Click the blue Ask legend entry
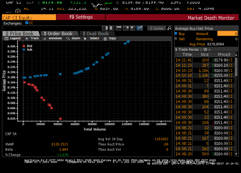This screenshot has height=173, width=241. pos(28,50)
